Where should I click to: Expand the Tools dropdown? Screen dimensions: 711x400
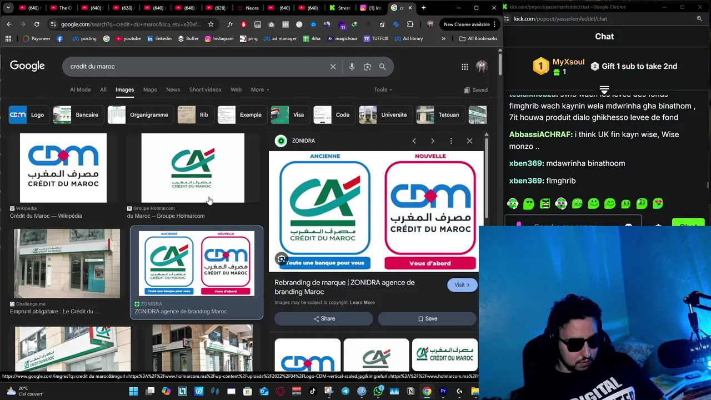[x=383, y=89]
